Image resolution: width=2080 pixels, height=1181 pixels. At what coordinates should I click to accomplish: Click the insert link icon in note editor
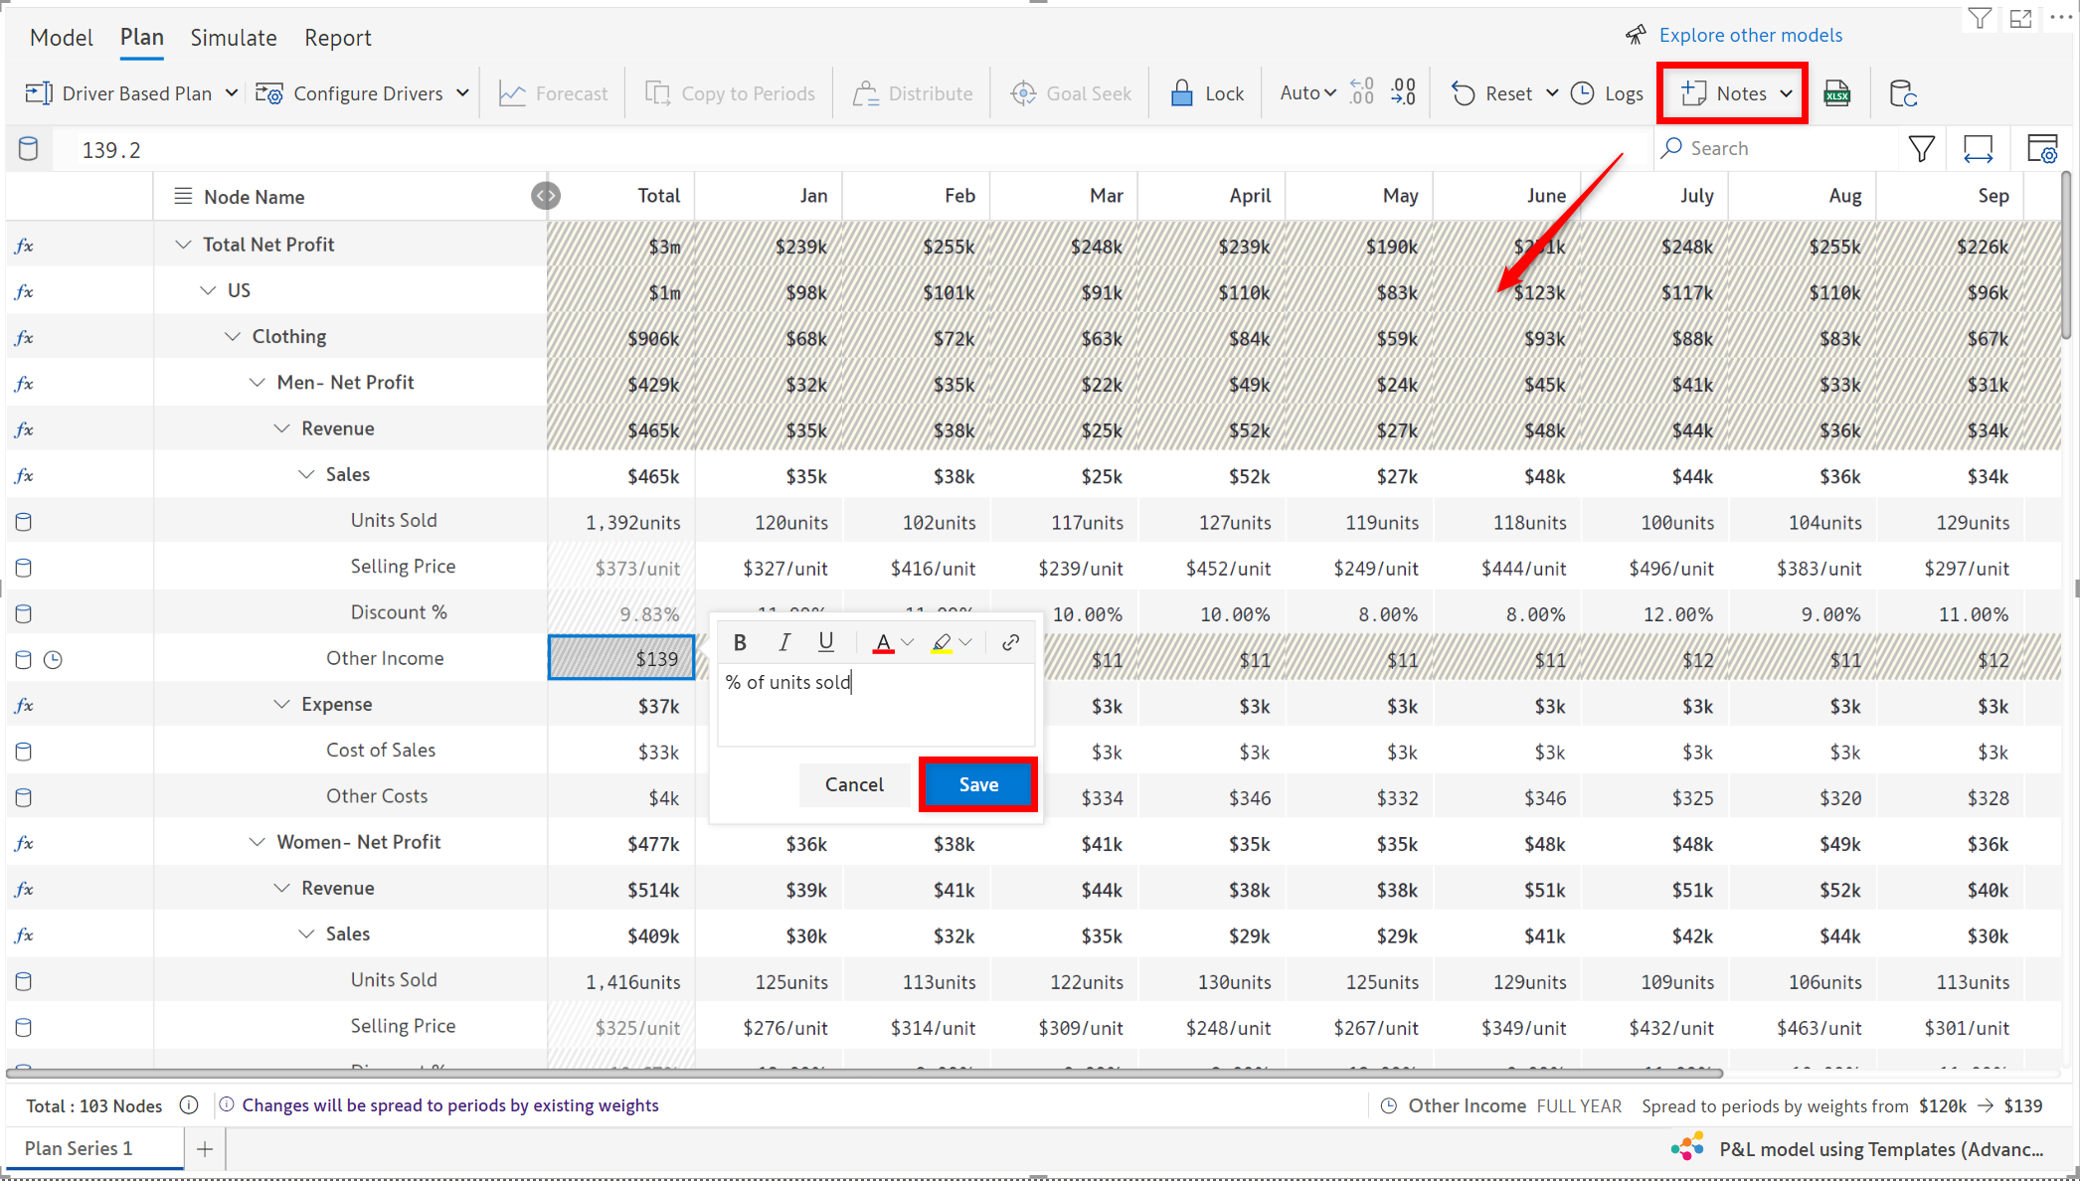[x=1010, y=643]
